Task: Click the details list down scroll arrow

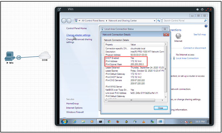Action: tap(166, 97)
